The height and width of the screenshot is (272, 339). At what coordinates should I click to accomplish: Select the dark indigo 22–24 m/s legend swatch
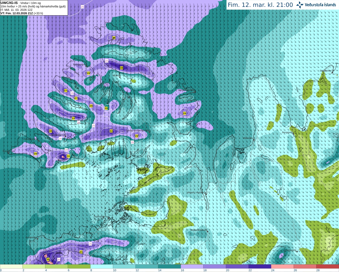[260, 266]
